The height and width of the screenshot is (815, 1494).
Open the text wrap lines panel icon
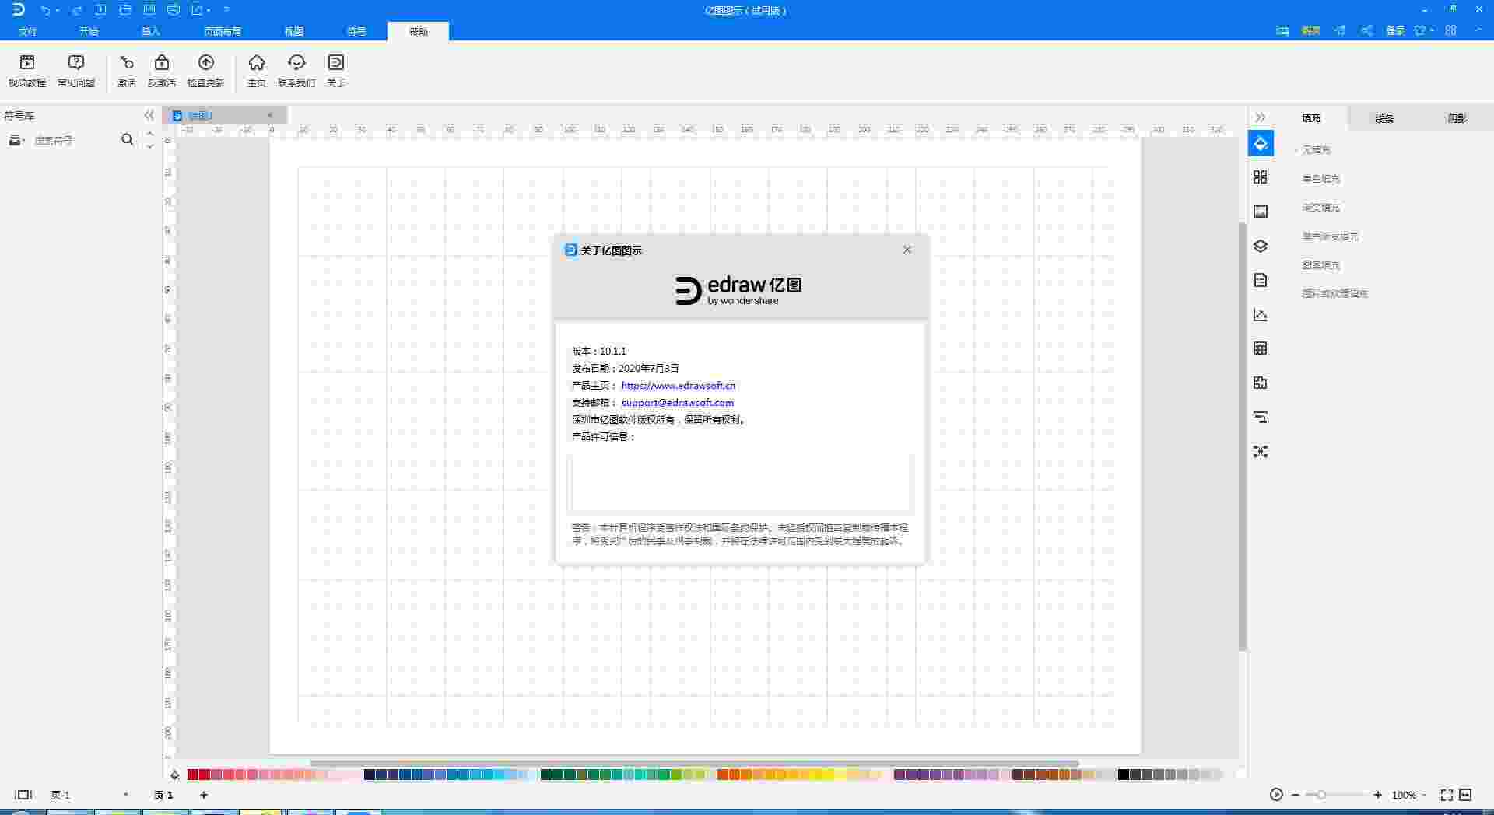[x=1261, y=418]
